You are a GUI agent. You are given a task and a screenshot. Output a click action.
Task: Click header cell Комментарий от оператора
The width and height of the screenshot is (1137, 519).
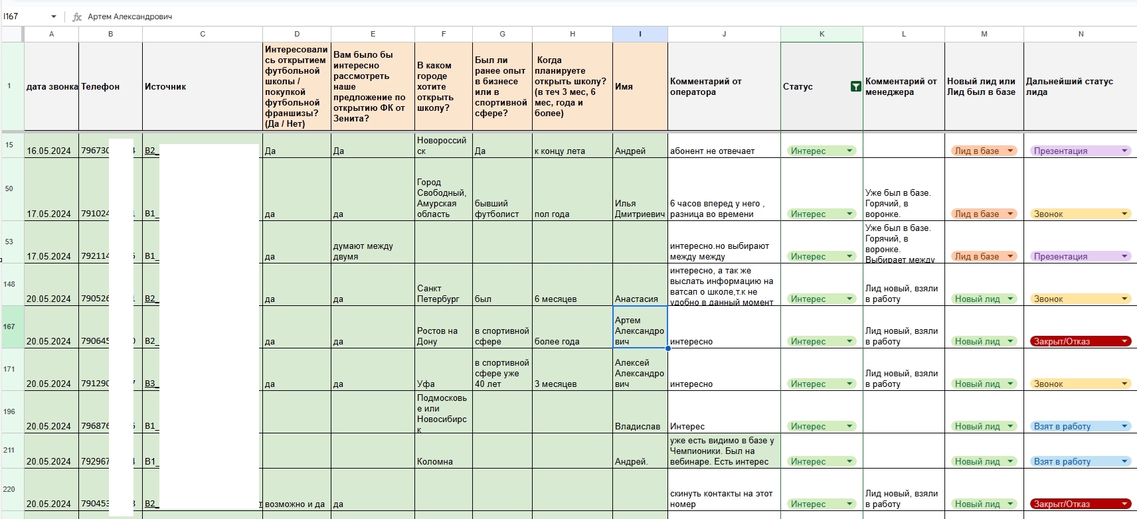[723, 86]
